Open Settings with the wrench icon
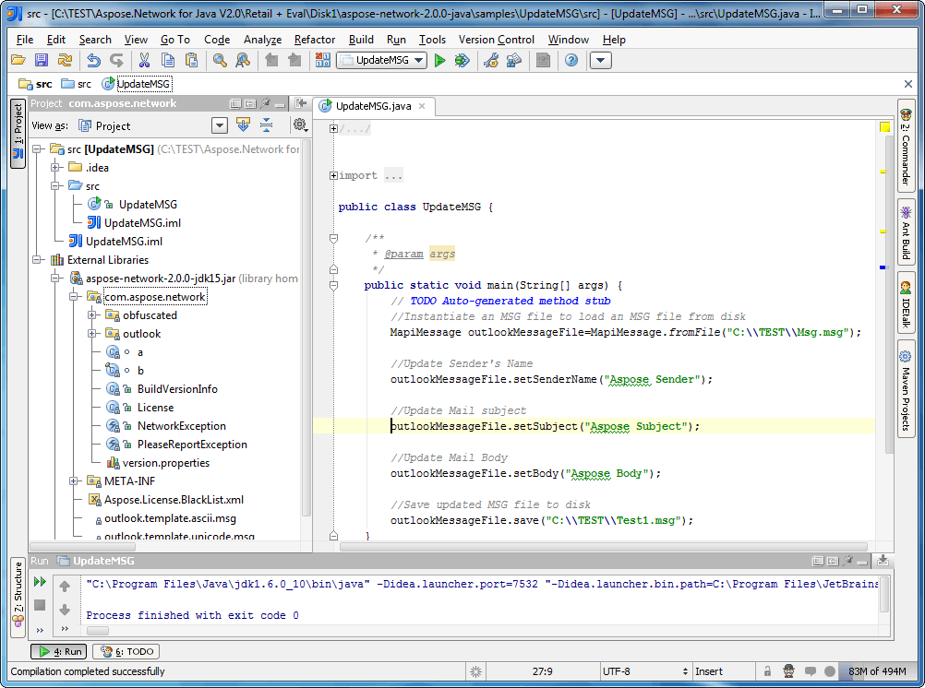The width and height of the screenshot is (925, 688). click(x=491, y=60)
